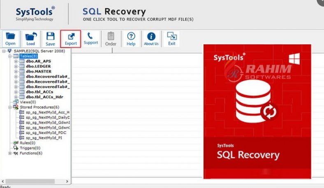Click the Triggers node icon
Screen dimensions: 324x188
(x=16, y=148)
